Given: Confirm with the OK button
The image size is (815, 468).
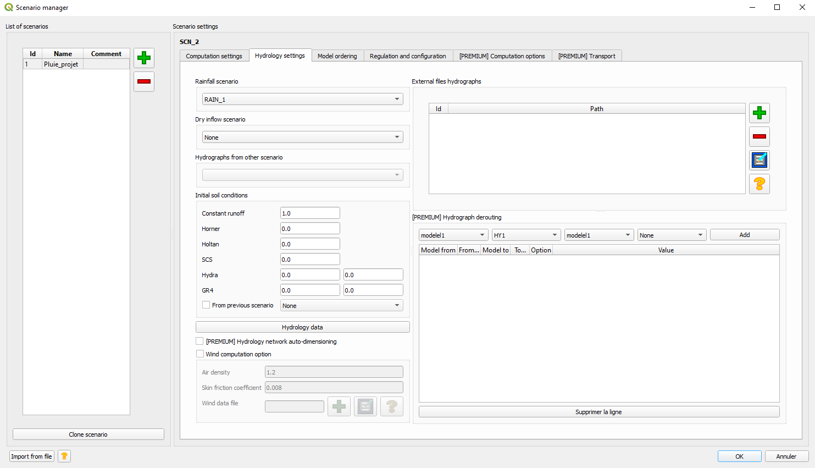Looking at the screenshot, I should [x=740, y=456].
